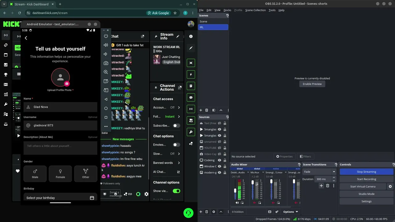Click the emulator power button icon
Image resolution: width=395 pixels, height=222 pixels.
click(106, 36)
